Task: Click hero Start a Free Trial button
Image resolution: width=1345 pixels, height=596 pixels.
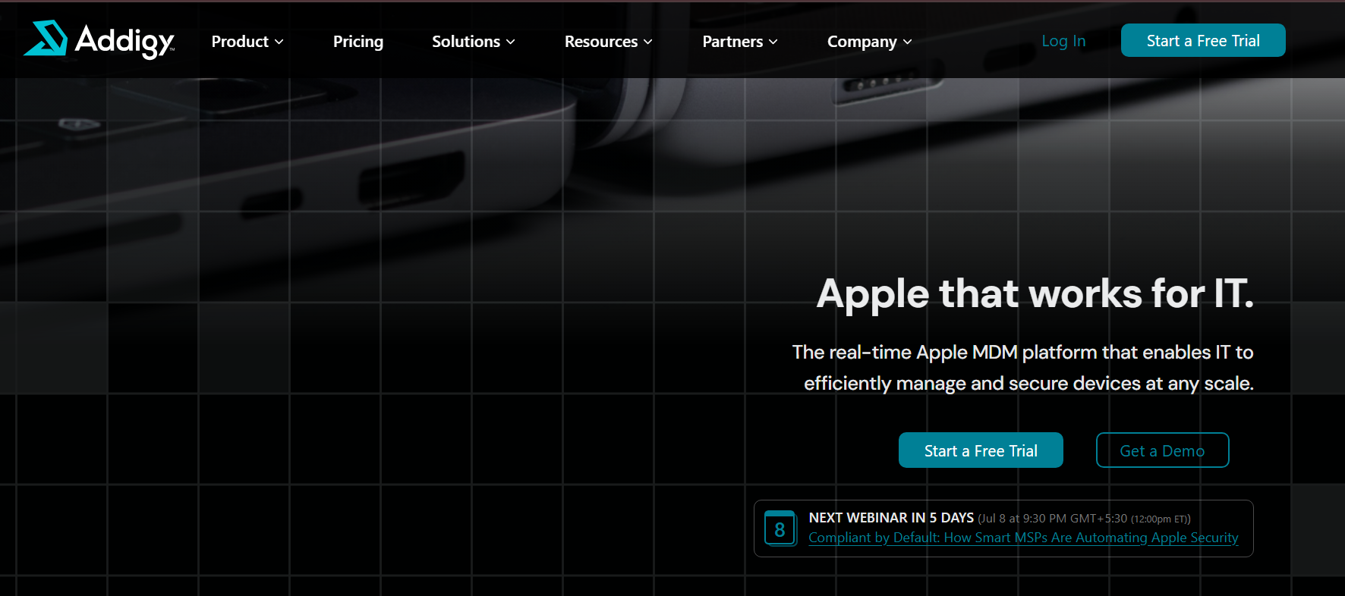Action: 981,450
